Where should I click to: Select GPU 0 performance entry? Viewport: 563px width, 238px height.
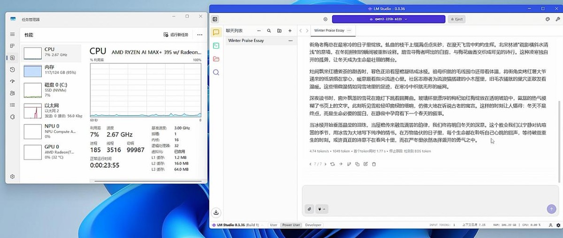51,152
